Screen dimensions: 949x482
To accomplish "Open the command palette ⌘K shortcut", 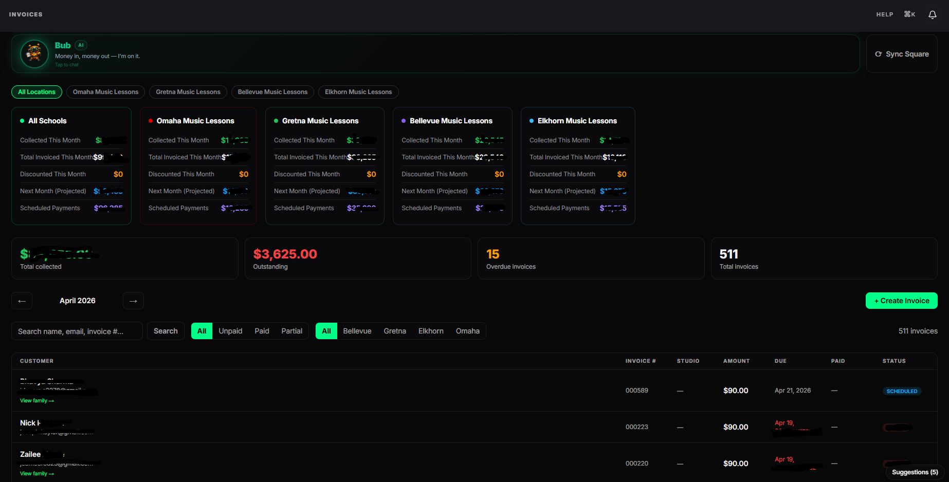I will [909, 14].
